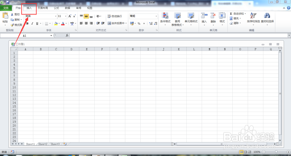Screen dimensions: 291x156
Task: Select column header D
Action: coord(72,49)
